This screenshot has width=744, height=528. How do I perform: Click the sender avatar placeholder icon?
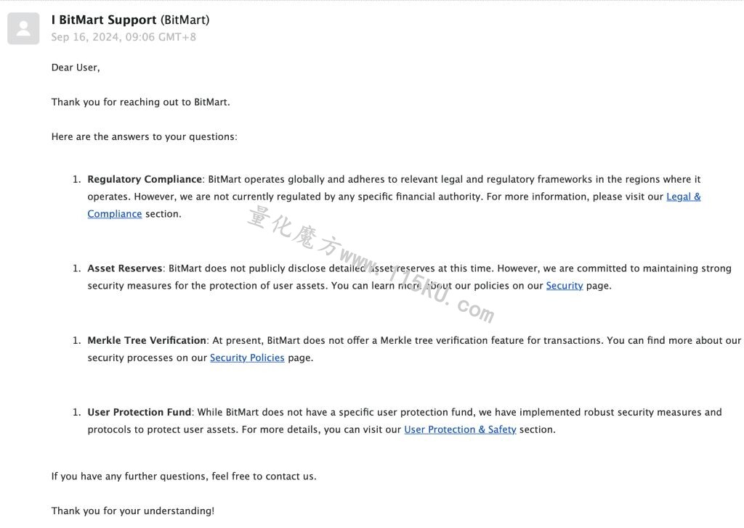(x=23, y=28)
